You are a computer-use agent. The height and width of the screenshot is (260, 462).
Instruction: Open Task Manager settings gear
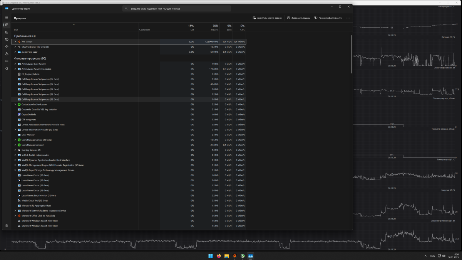pos(7,226)
